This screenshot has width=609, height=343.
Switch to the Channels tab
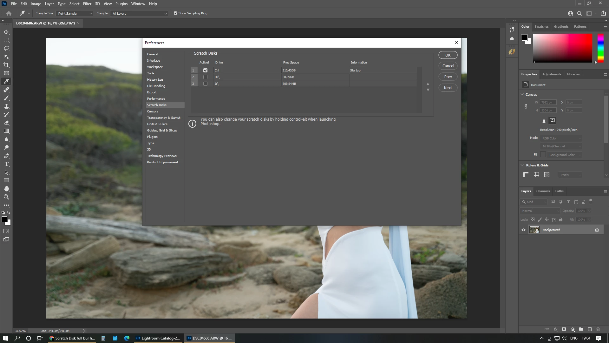click(x=543, y=191)
